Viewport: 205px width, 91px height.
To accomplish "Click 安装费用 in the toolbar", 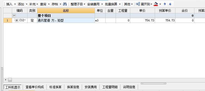I will pyautogui.click(x=93, y=4).
